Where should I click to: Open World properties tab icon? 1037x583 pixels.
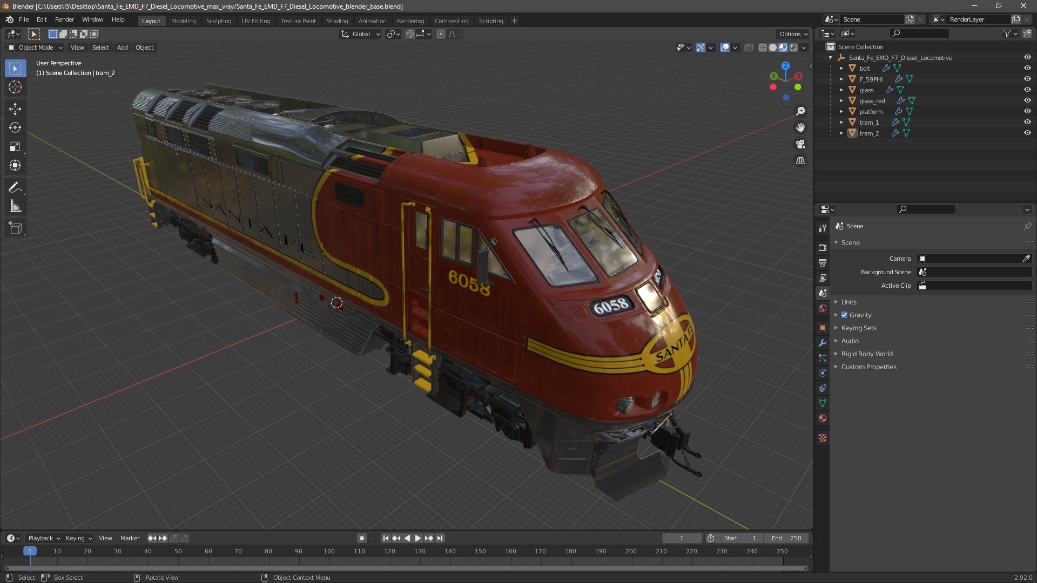click(823, 308)
